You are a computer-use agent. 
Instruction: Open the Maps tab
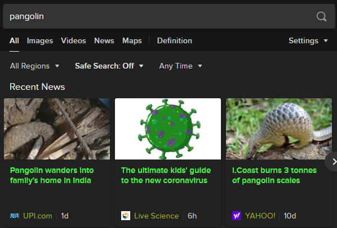[132, 40]
